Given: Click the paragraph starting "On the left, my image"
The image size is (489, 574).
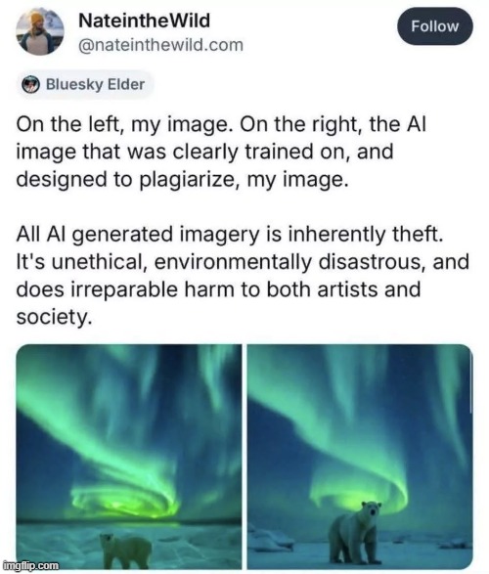Looking at the screenshot, I should tap(221, 152).
